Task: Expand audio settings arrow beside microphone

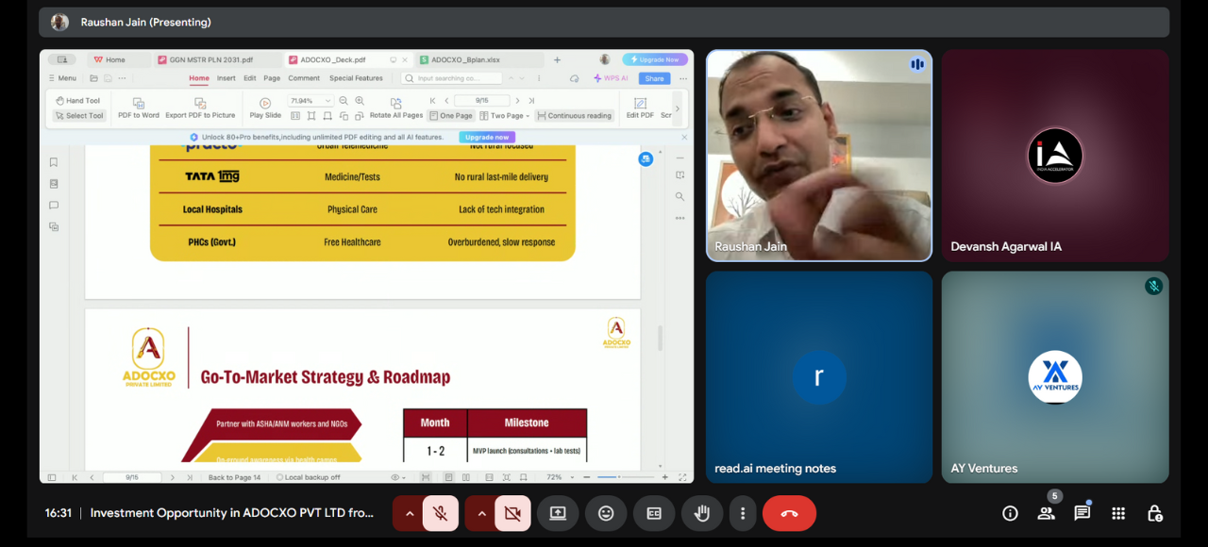Action: click(x=409, y=513)
